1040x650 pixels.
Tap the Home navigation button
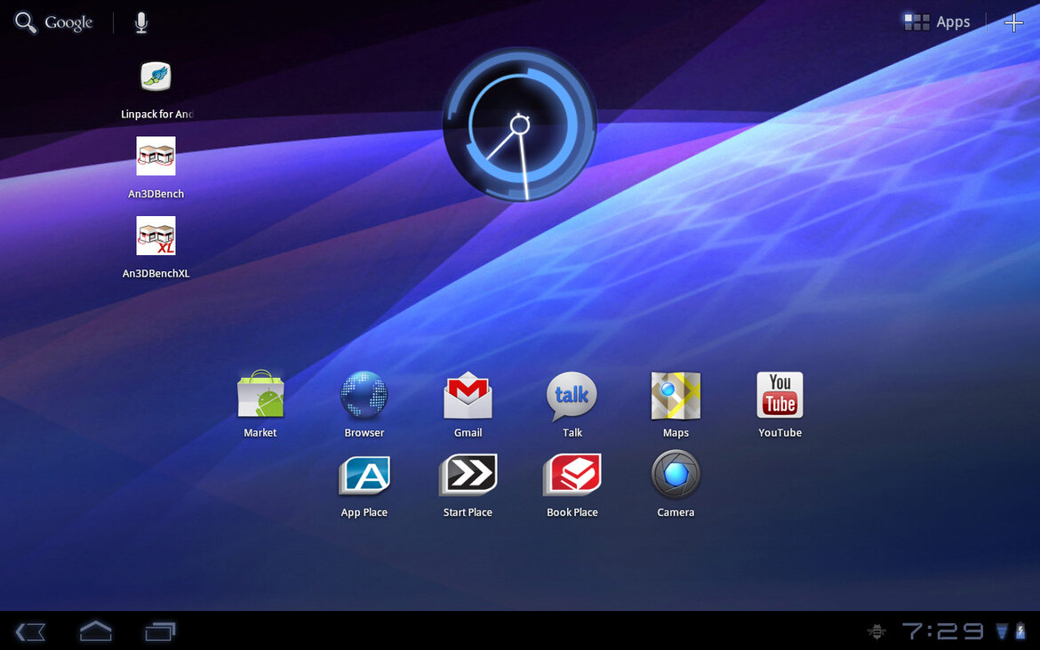(95, 630)
